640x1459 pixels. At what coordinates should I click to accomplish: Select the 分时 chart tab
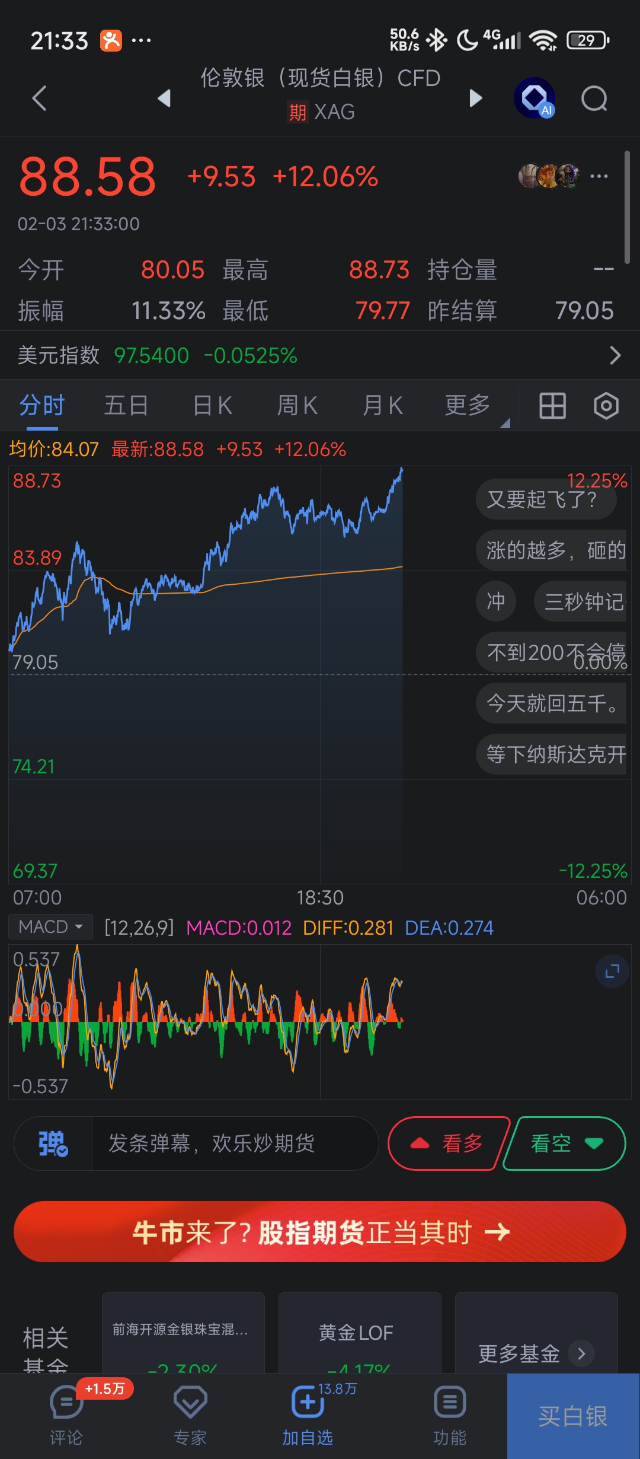[41, 406]
